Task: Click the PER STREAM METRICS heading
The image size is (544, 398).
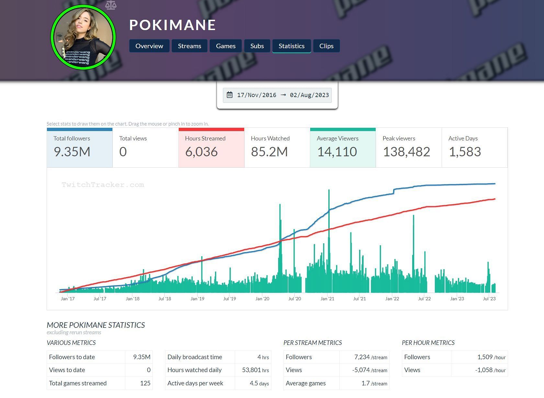Action: coord(313,343)
